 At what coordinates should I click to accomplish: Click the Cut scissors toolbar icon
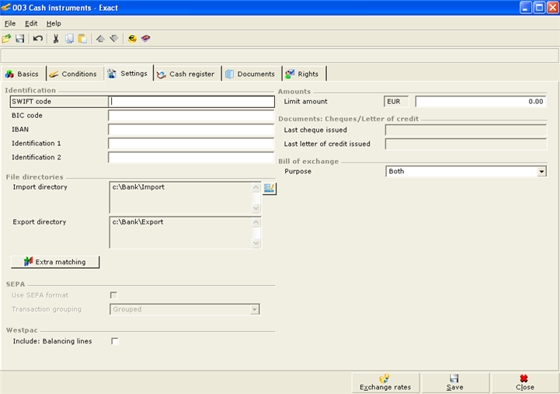coord(56,38)
